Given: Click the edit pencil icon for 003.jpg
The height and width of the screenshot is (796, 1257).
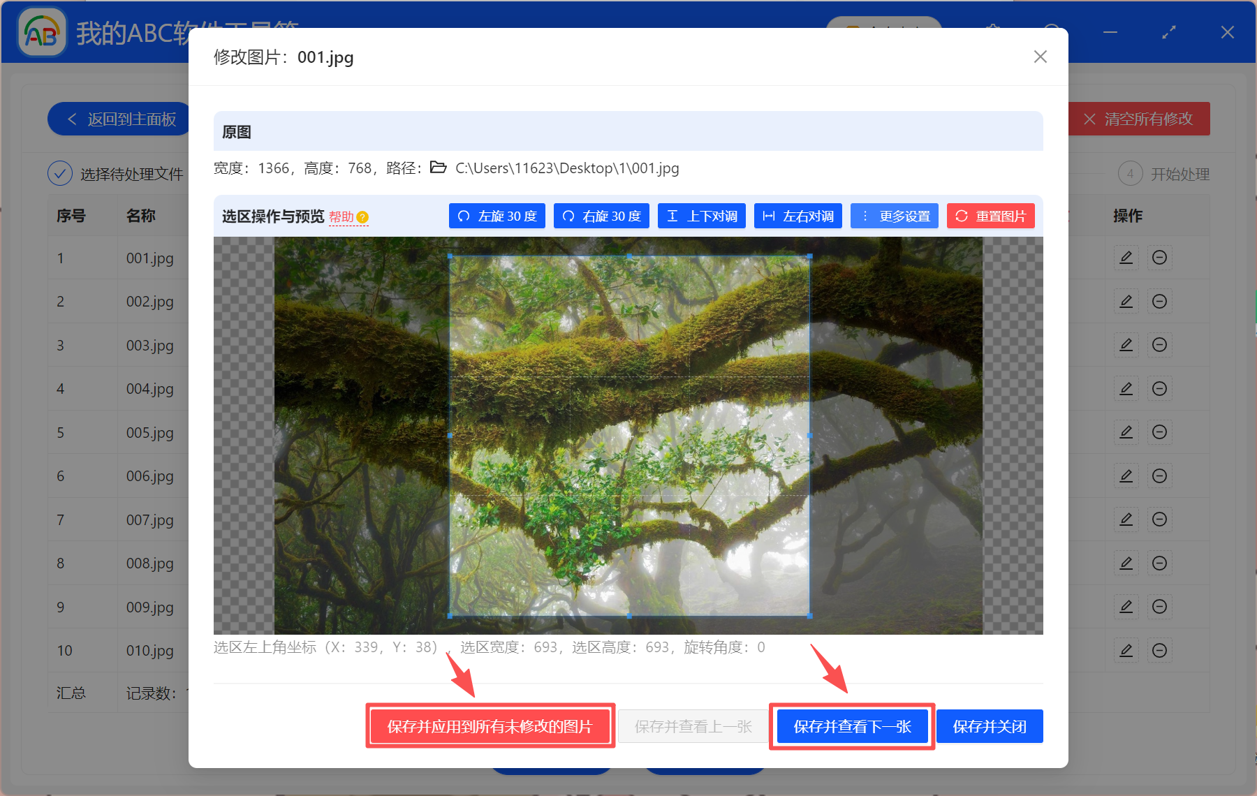Looking at the screenshot, I should (1126, 344).
